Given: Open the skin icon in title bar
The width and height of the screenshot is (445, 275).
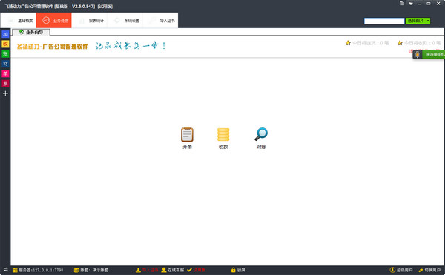Looking at the screenshot, I should click(x=411, y=4).
